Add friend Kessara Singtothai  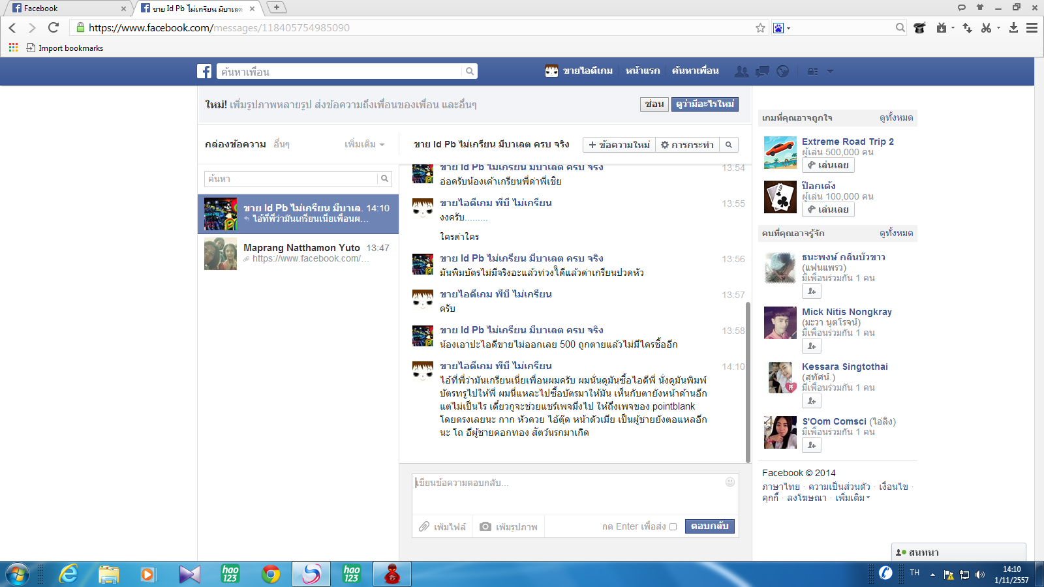click(x=812, y=400)
